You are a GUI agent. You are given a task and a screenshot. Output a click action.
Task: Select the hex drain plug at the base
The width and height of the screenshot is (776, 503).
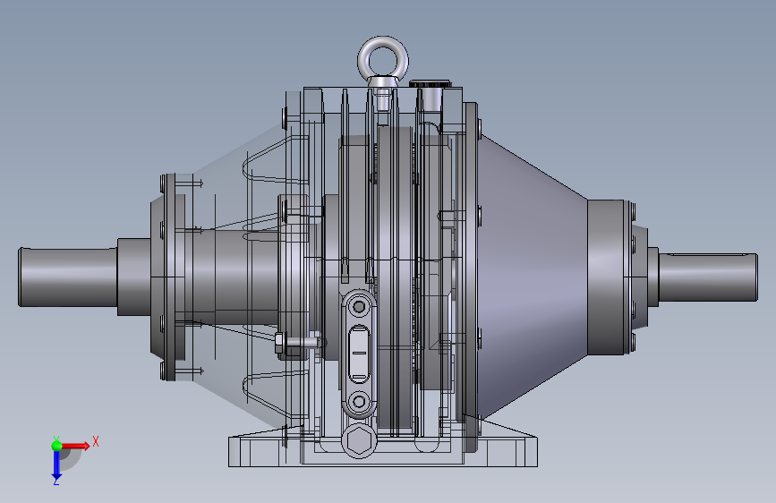359,440
